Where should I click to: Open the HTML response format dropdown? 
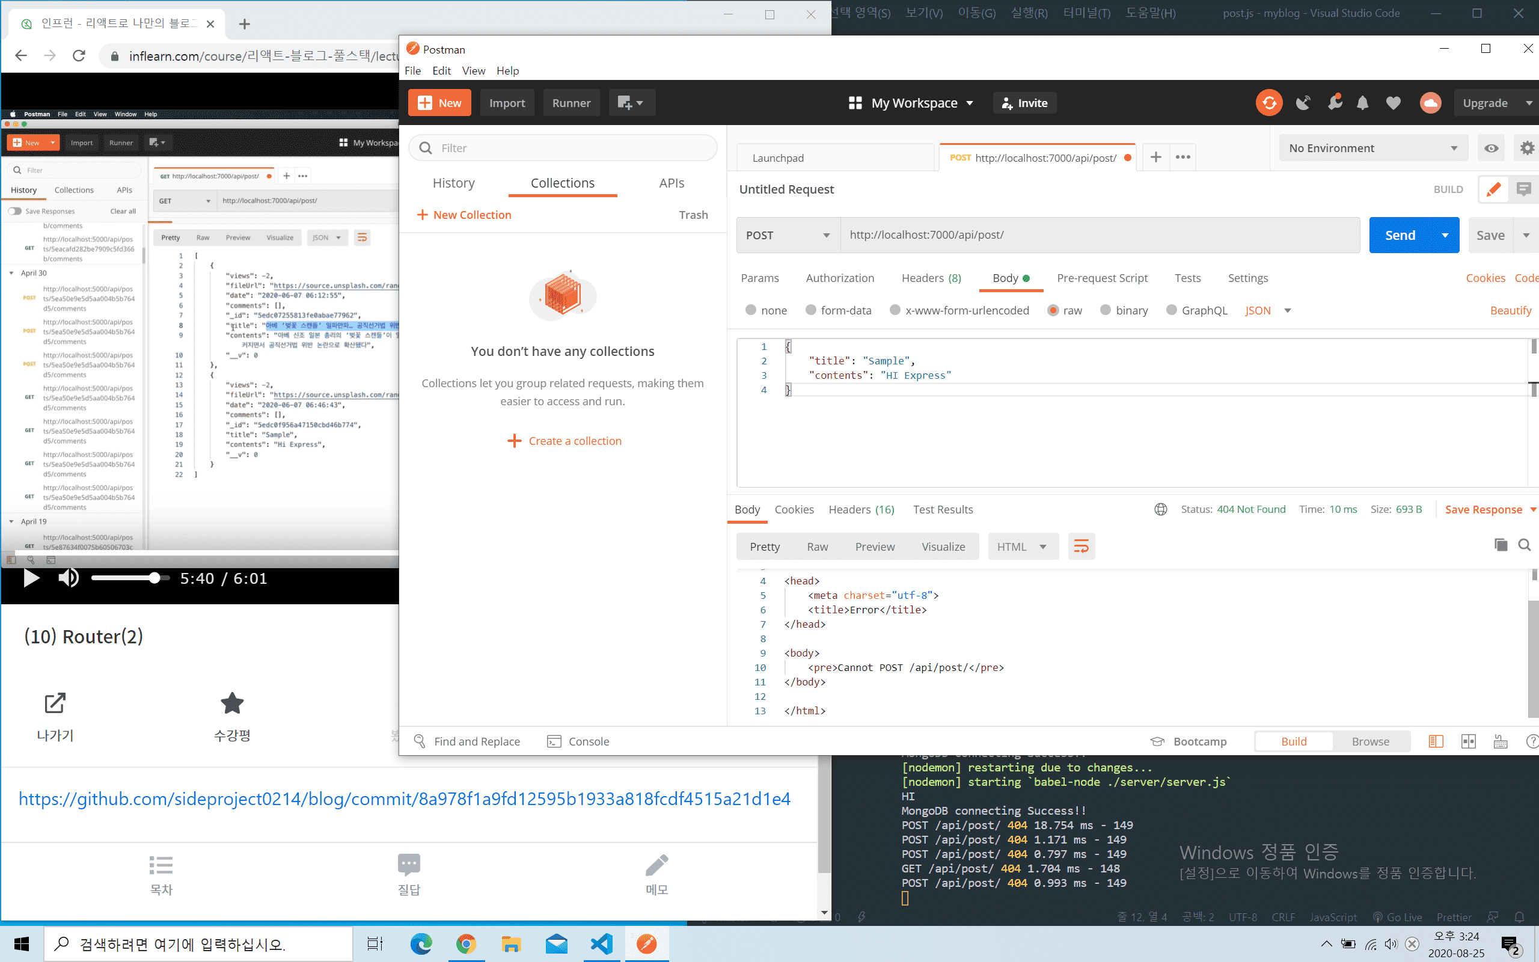coord(1022,547)
